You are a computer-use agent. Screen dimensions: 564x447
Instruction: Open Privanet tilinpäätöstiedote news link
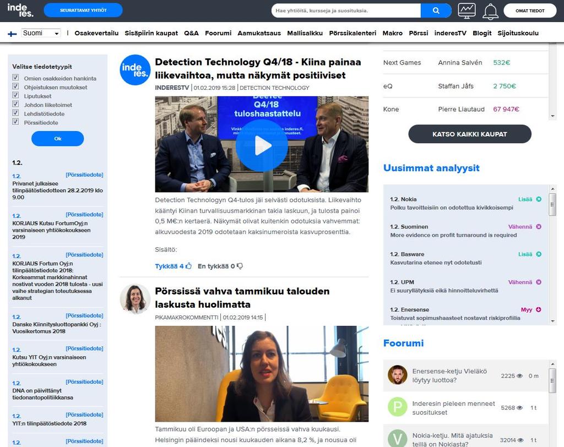(57, 190)
